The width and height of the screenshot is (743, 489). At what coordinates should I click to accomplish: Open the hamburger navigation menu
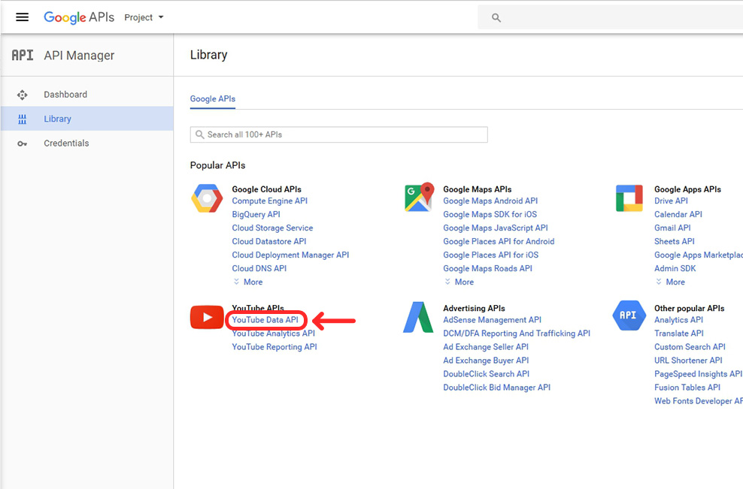pyautogui.click(x=23, y=17)
